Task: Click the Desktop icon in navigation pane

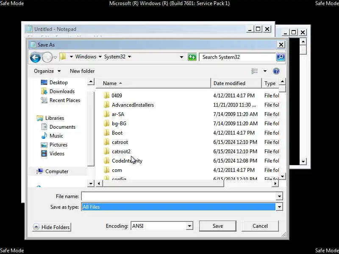Action: 44,82
